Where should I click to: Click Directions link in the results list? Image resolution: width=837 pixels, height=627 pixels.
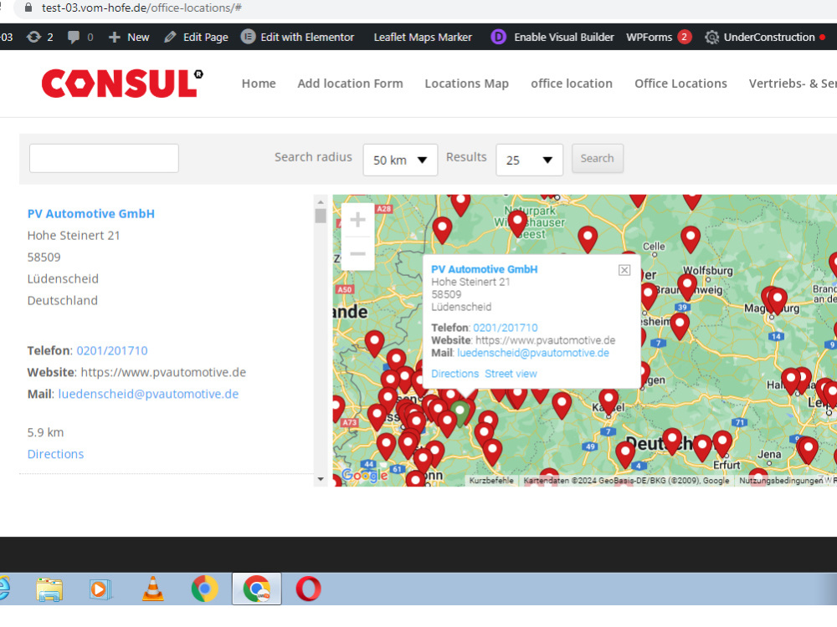(55, 454)
